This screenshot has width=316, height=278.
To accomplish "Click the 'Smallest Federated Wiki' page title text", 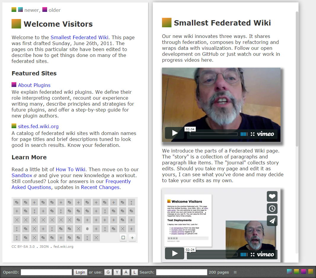I will point(222,23).
